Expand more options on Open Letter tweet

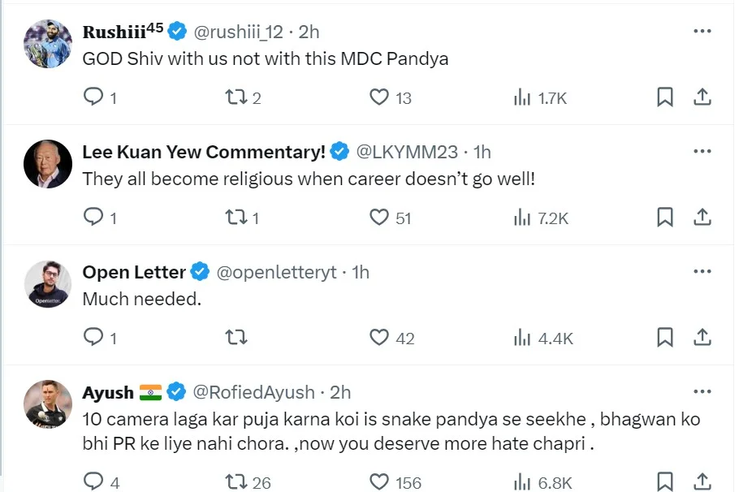point(702,272)
